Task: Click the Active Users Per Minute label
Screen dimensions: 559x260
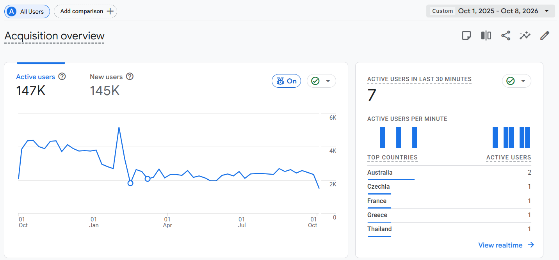Action: tap(407, 119)
